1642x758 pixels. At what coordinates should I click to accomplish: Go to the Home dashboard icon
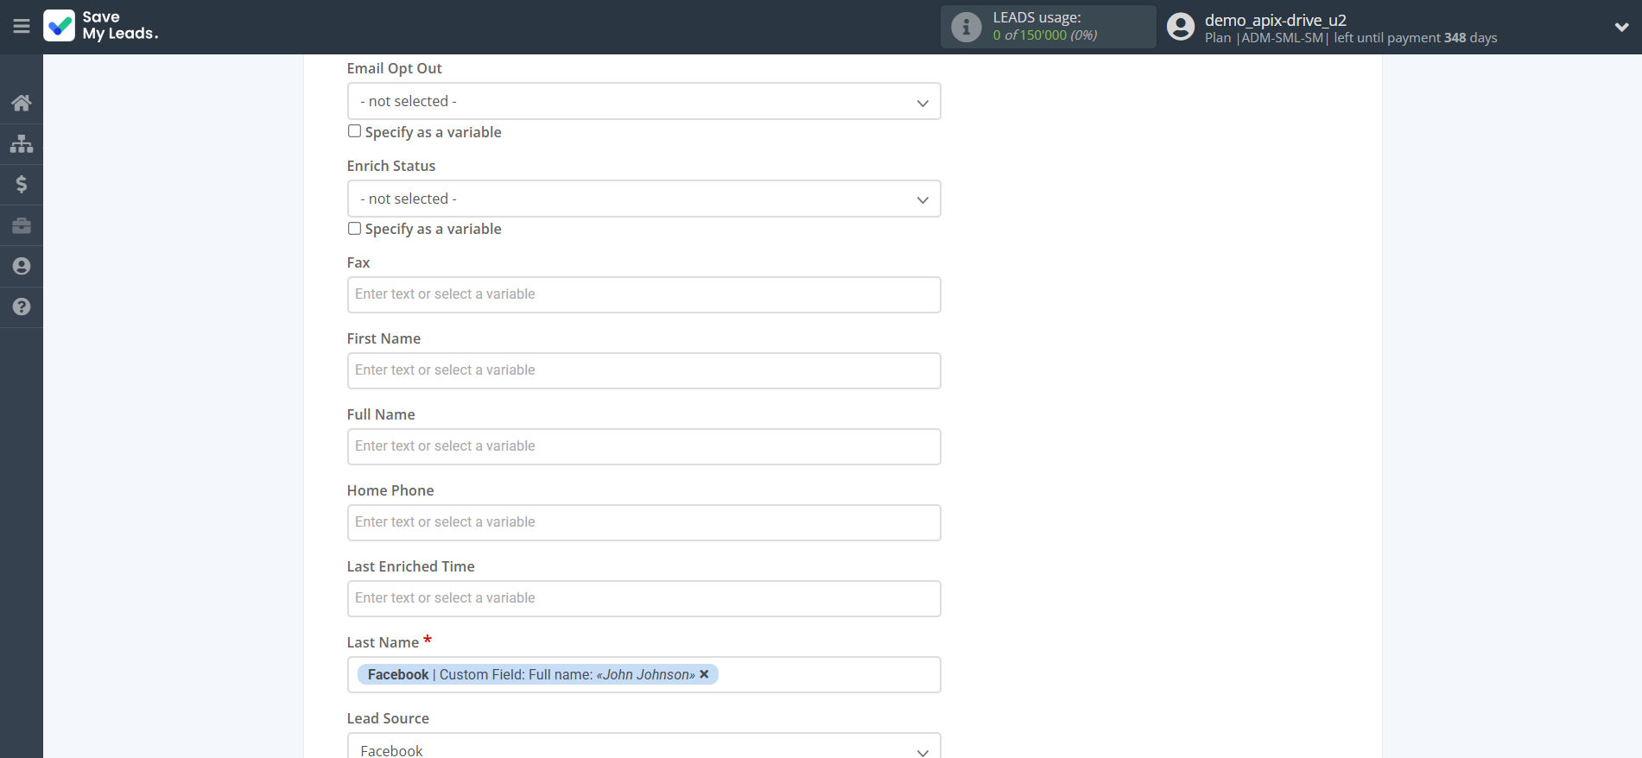click(x=22, y=104)
